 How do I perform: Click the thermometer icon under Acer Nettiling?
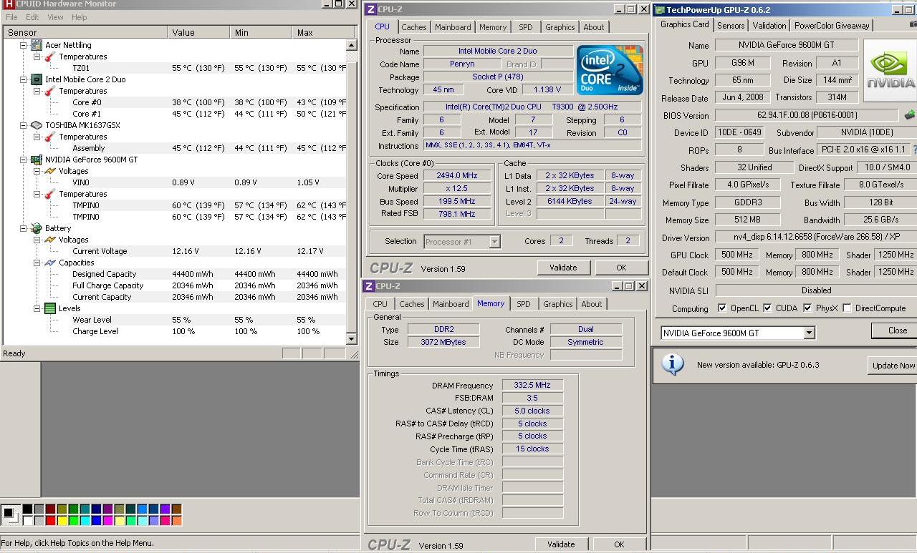point(49,57)
